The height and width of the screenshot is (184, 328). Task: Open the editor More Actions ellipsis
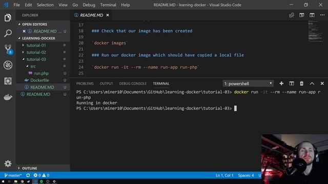coord(322,15)
